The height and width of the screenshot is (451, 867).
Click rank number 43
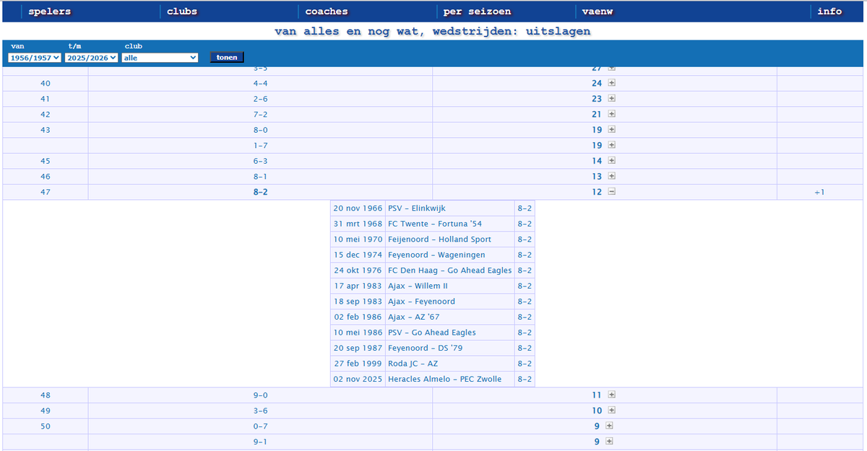pyautogui.click(x=45, y=130)
